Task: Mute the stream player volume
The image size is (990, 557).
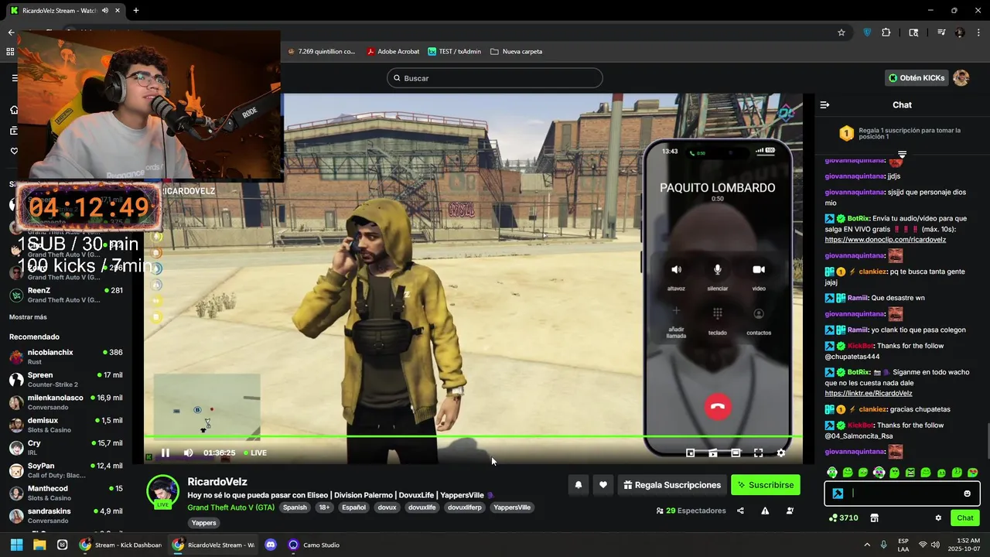Action: pos(188,453)
